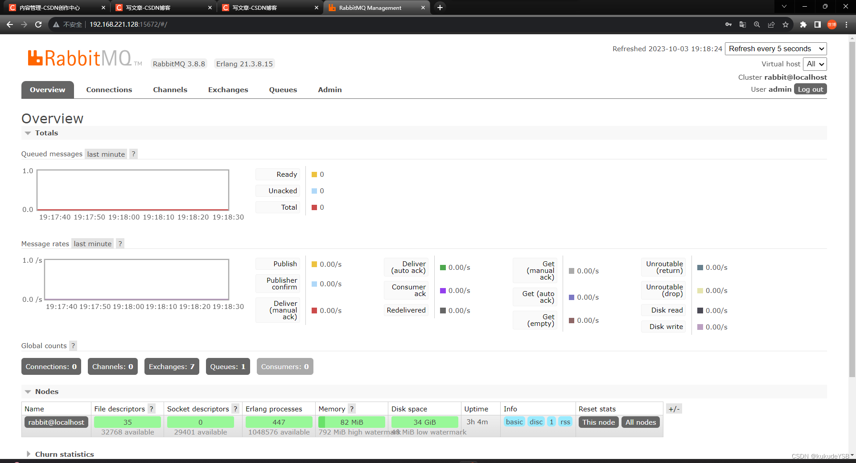This screenshot has height=463, width=856.
Task: Open Queued messages help question mark
Action: tap(133, 154)
